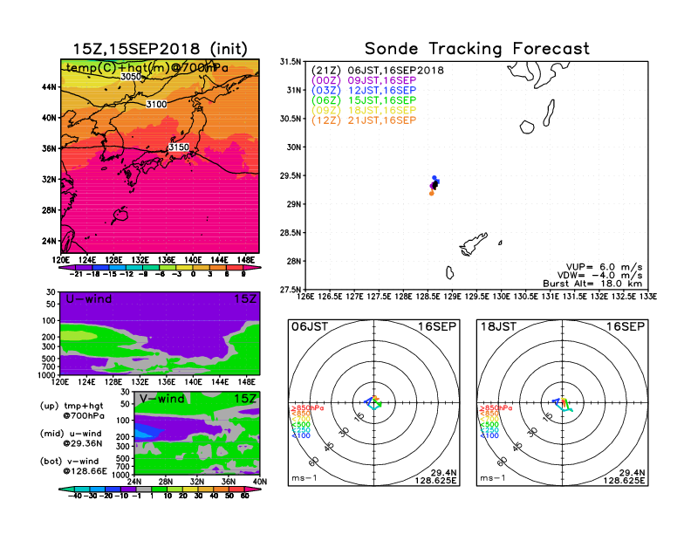Screen dimensions: 691x534
Task: Click temperature colorbar segment between -18 and -15
Action: [x=101, y=268]
